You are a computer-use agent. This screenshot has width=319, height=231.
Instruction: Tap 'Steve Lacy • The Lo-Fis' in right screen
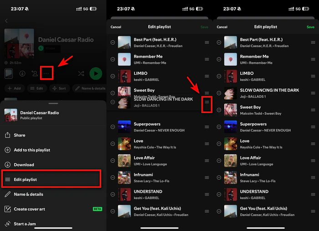tap(257, 181)
